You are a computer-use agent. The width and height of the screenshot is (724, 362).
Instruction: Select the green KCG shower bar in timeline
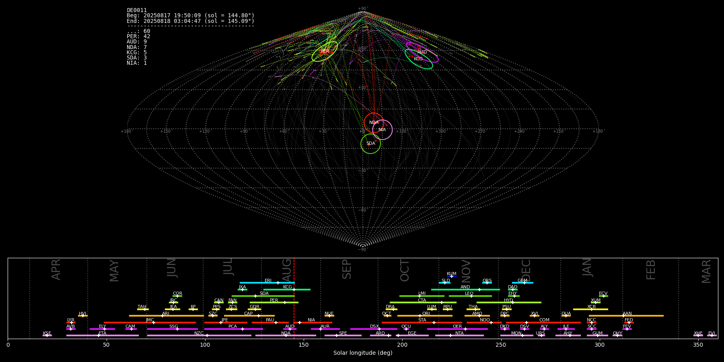click(x=287, y=289)
